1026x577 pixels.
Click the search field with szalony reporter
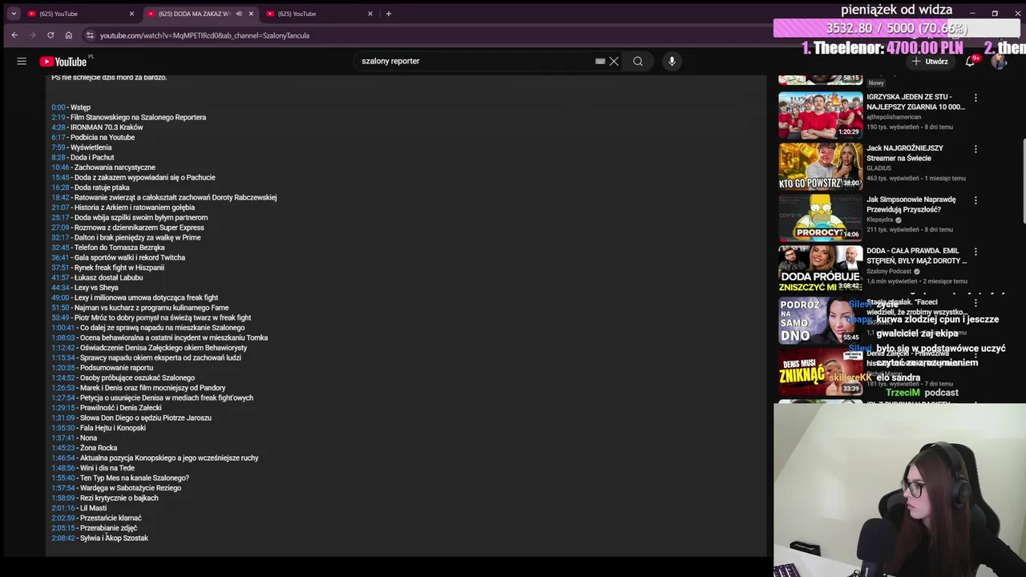[x=473, y=61]
